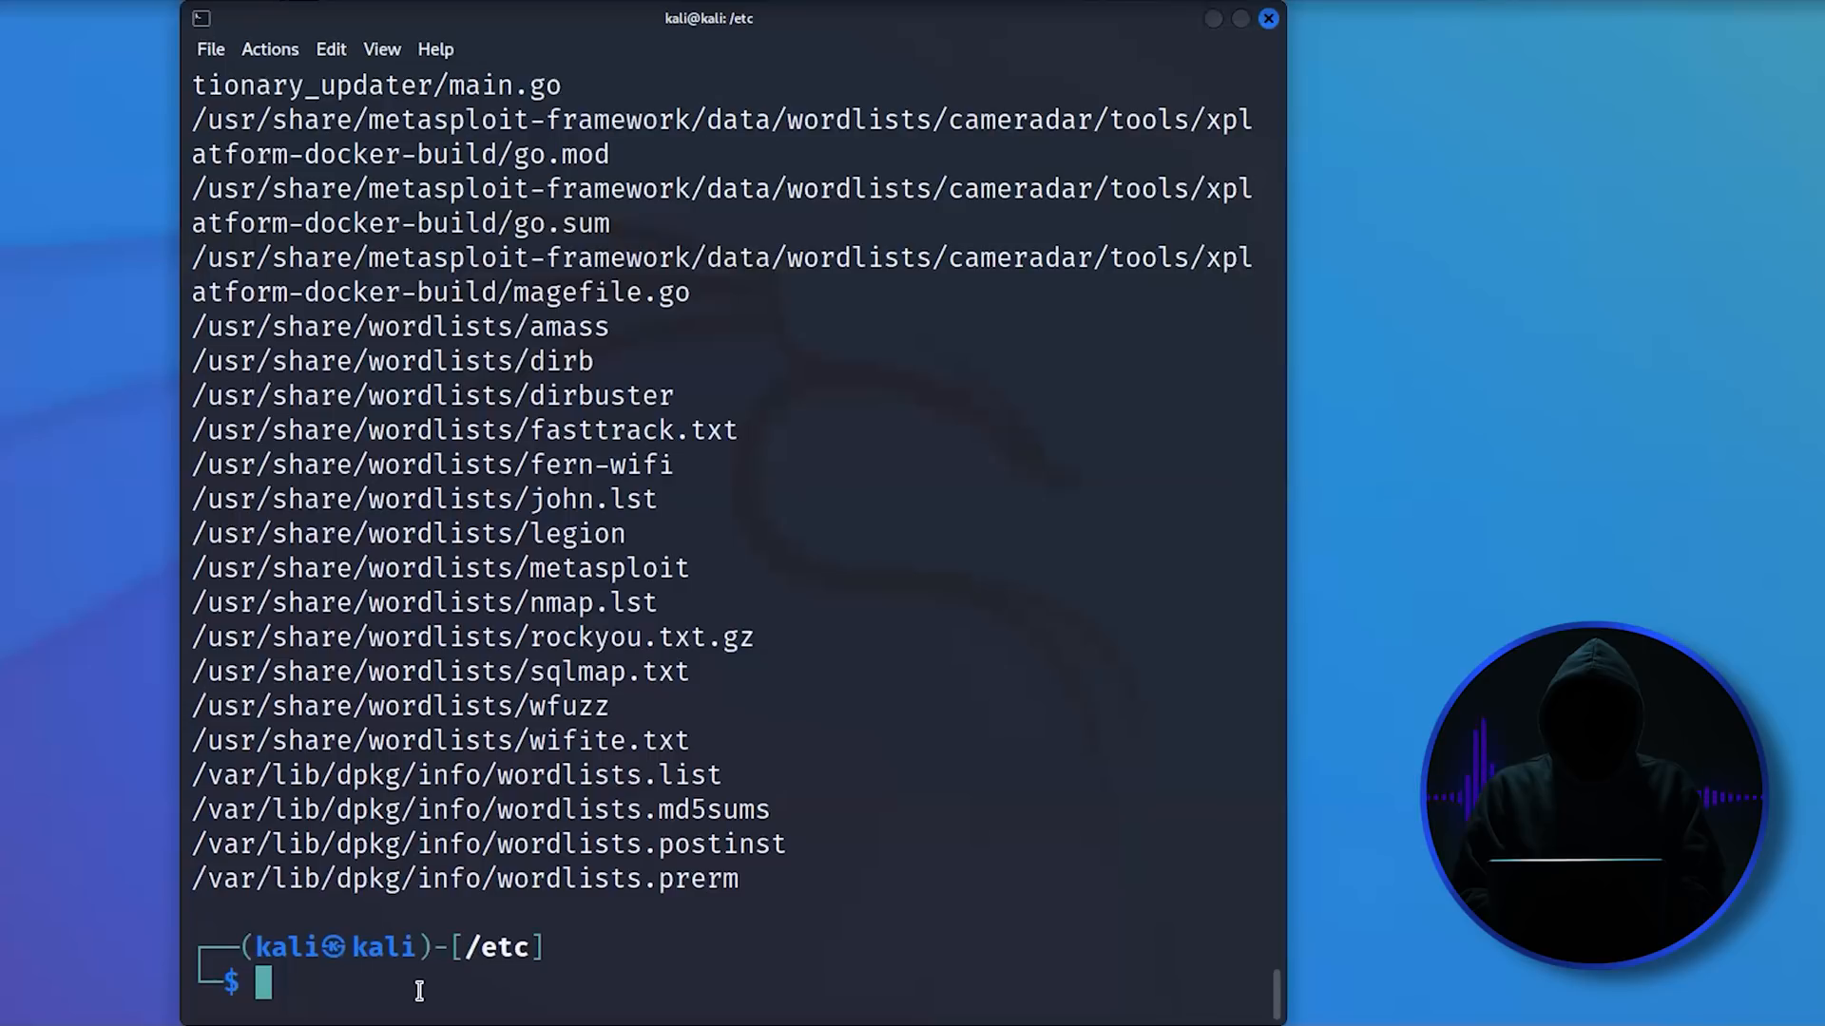Open the Help menu

(435, 49)
